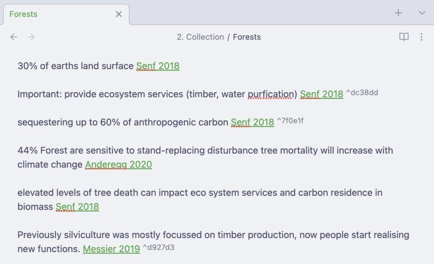Expand the tab list chevron

pos(422,13)
